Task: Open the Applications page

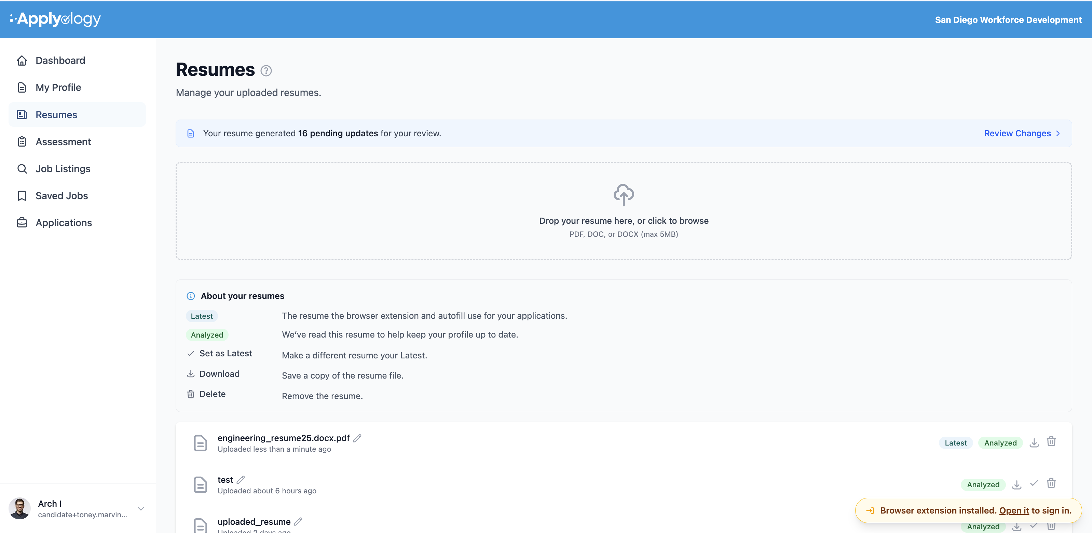Action: coord(77,223)
